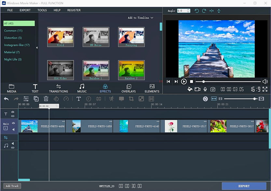The height and width of the screenshot is (191, 271).
Task: Enter fullscreen preview mode
Action: point(265,89)
